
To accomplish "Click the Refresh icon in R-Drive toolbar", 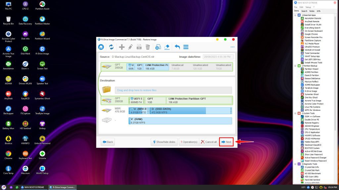I will [x=111, y=47].
